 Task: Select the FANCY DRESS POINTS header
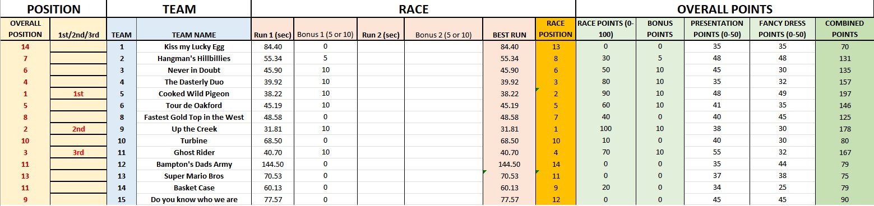click(783, 29)
